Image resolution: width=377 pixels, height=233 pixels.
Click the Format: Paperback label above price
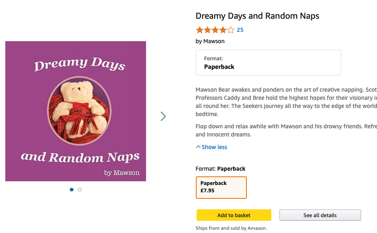pyautogui.click(x=221, y=169)
